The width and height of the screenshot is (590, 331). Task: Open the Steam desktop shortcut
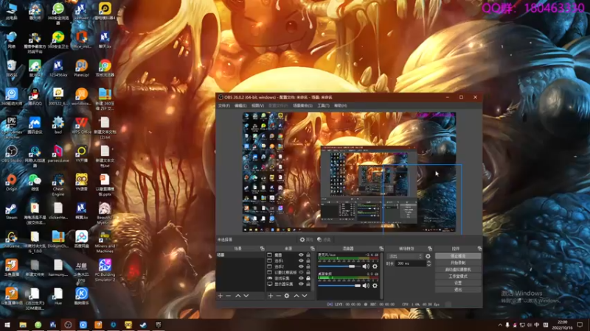(x=11, y=211)
